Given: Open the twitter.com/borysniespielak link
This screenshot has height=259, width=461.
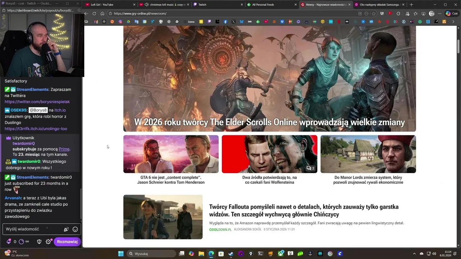Looking at the screenshot, I should point(37,102).
